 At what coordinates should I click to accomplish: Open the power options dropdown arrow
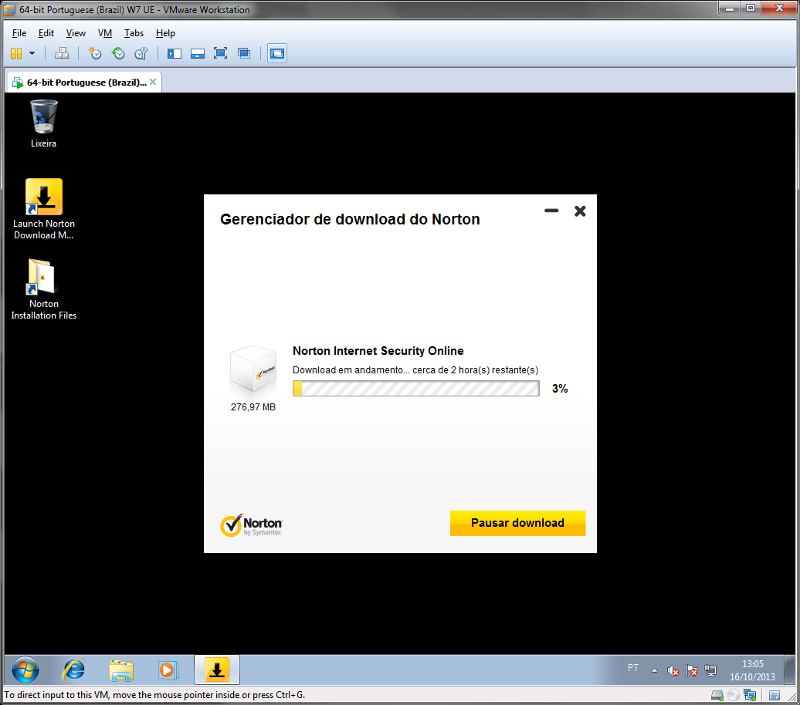click(x=32, y=53)
